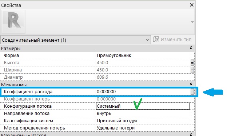Select the Высота parameter label
This screenshot has height=136, width=247.
tap(12, 63)
